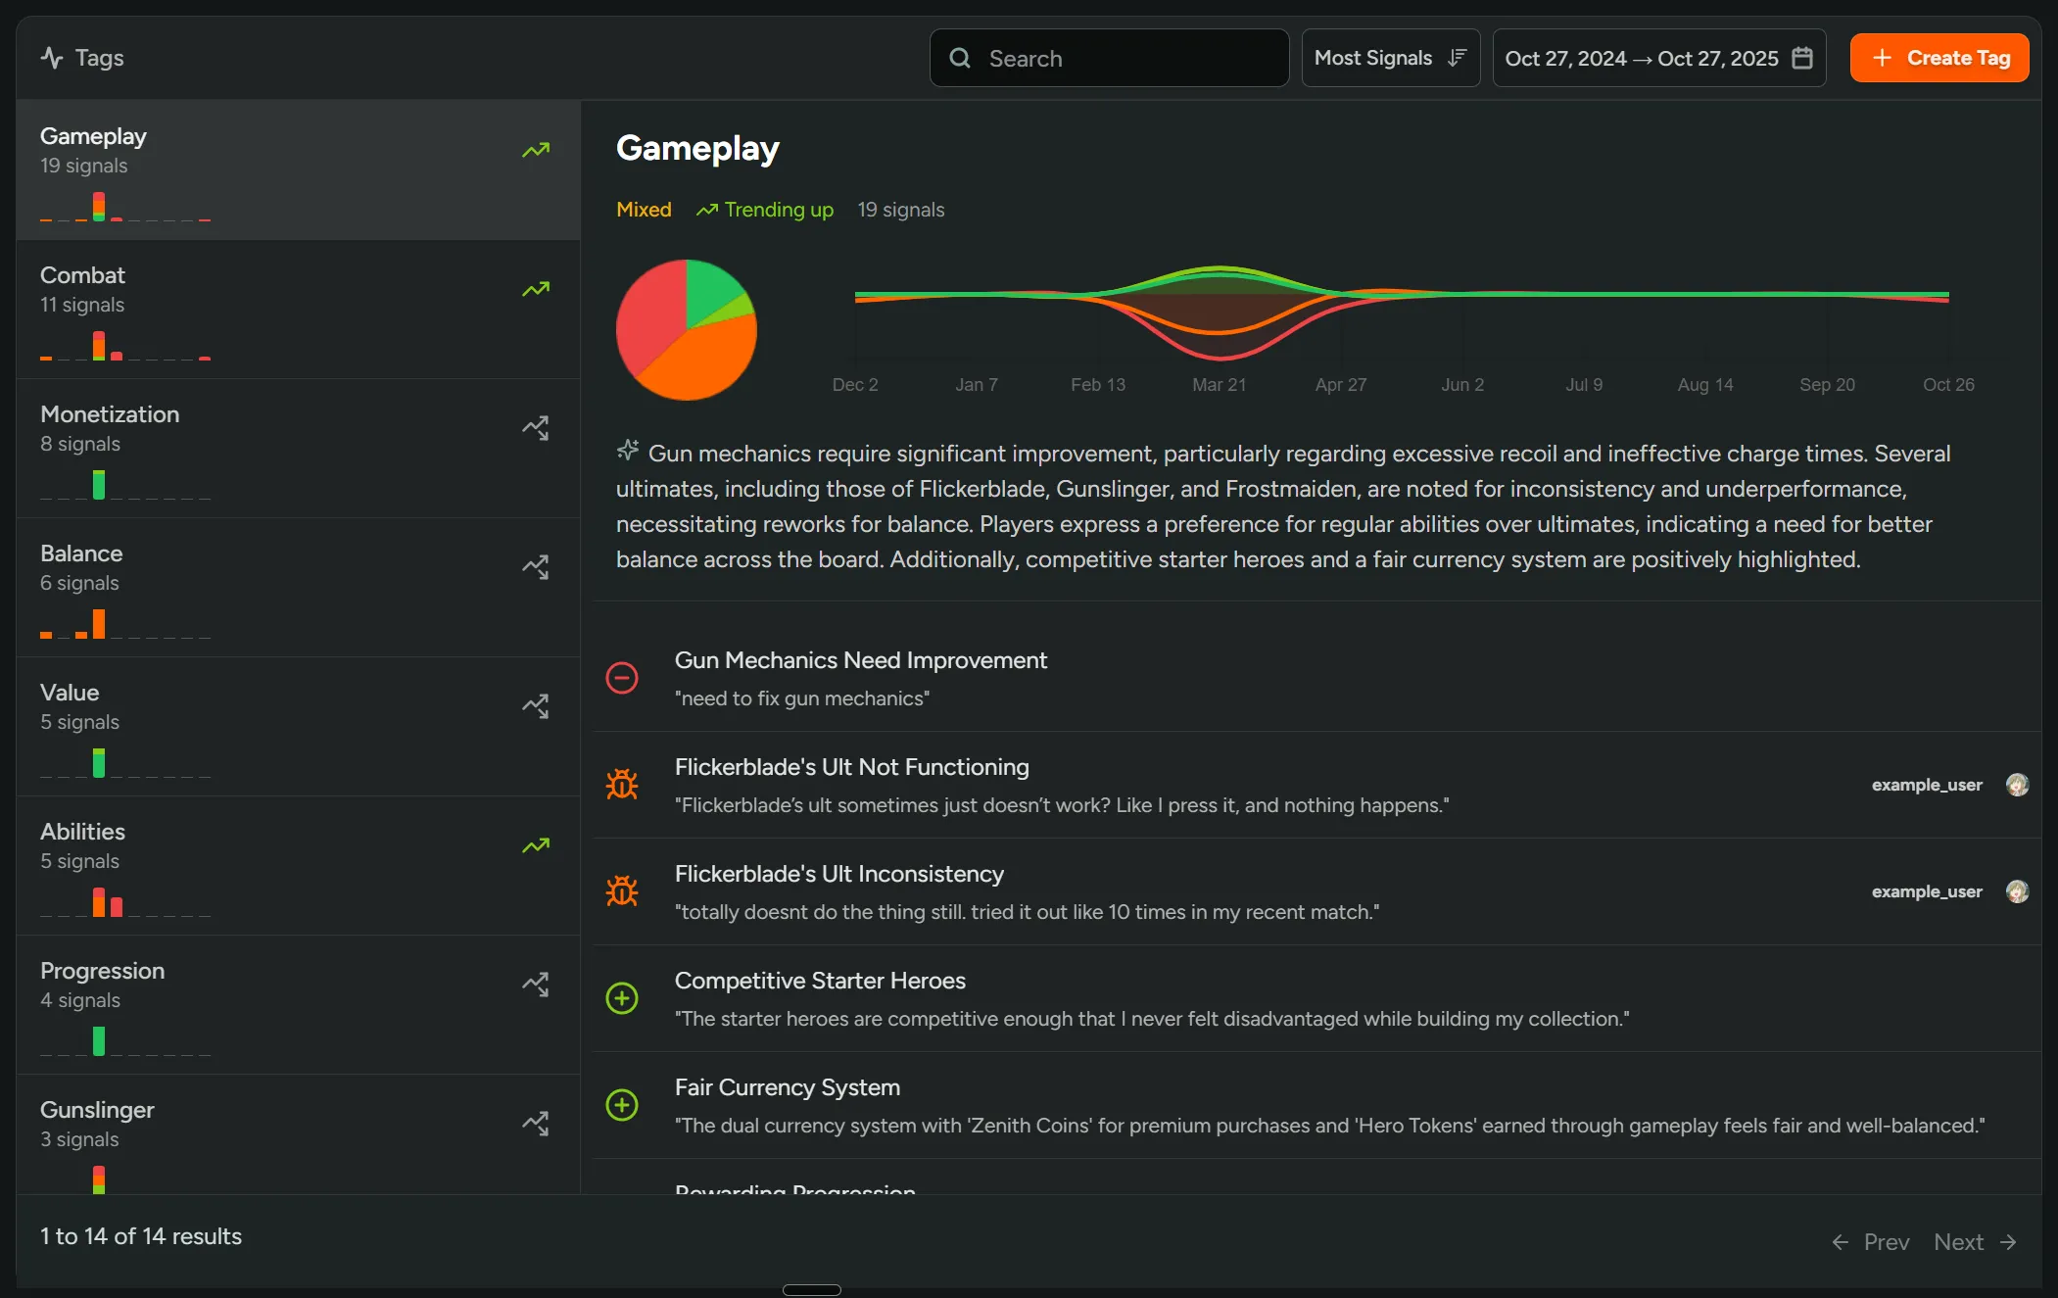The image size is (2058, 1298).
Task: Click the calendar icon in date range
Action: tap(1801, 59)
